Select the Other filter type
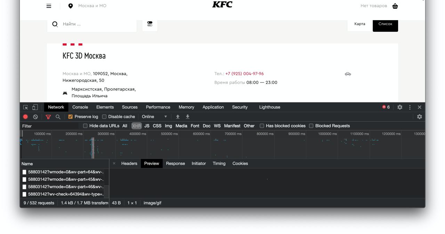This screenshot has height=234, width=445. click(x=249, y=126)
